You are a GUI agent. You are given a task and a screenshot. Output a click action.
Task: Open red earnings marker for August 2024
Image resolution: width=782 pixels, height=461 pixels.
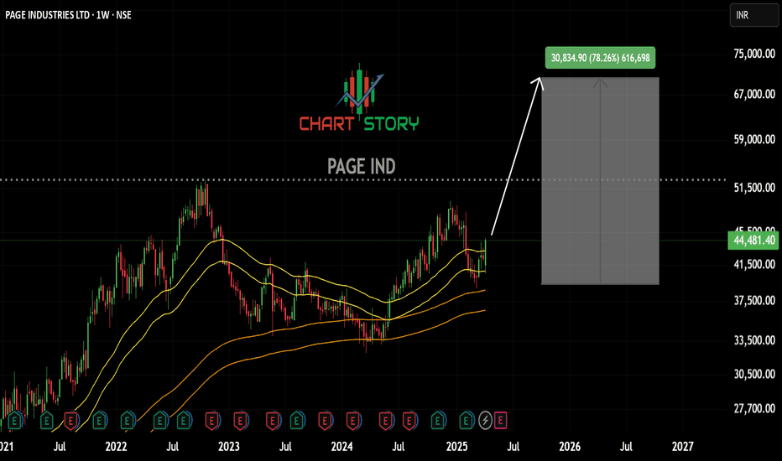pyautogui.click(x=410, y=421)
